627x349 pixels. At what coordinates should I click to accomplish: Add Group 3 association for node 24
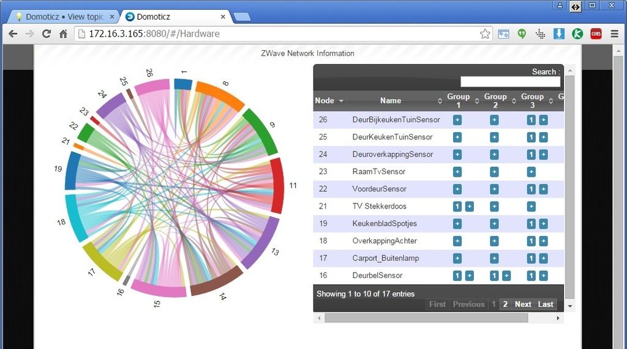(x=543, y=155)
